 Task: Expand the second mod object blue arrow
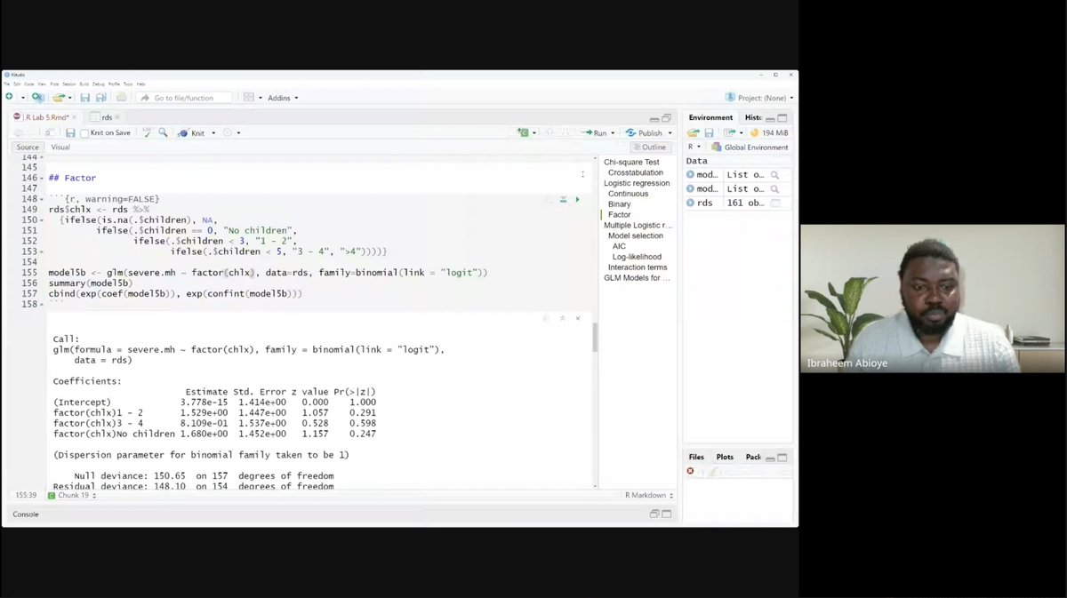pos(691,188)
